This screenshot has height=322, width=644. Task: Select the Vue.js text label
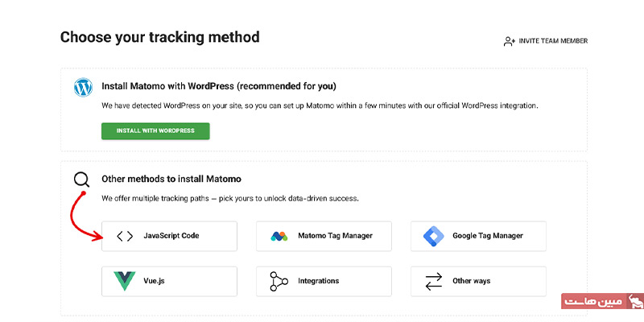click(155, 281)
